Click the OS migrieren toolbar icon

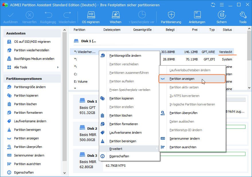tap(91, 15)
